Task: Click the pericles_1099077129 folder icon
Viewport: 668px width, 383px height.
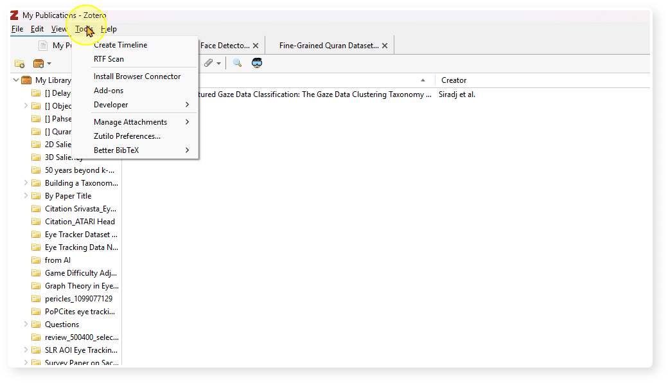Action: pyautogui.click(x=36, y=299)
